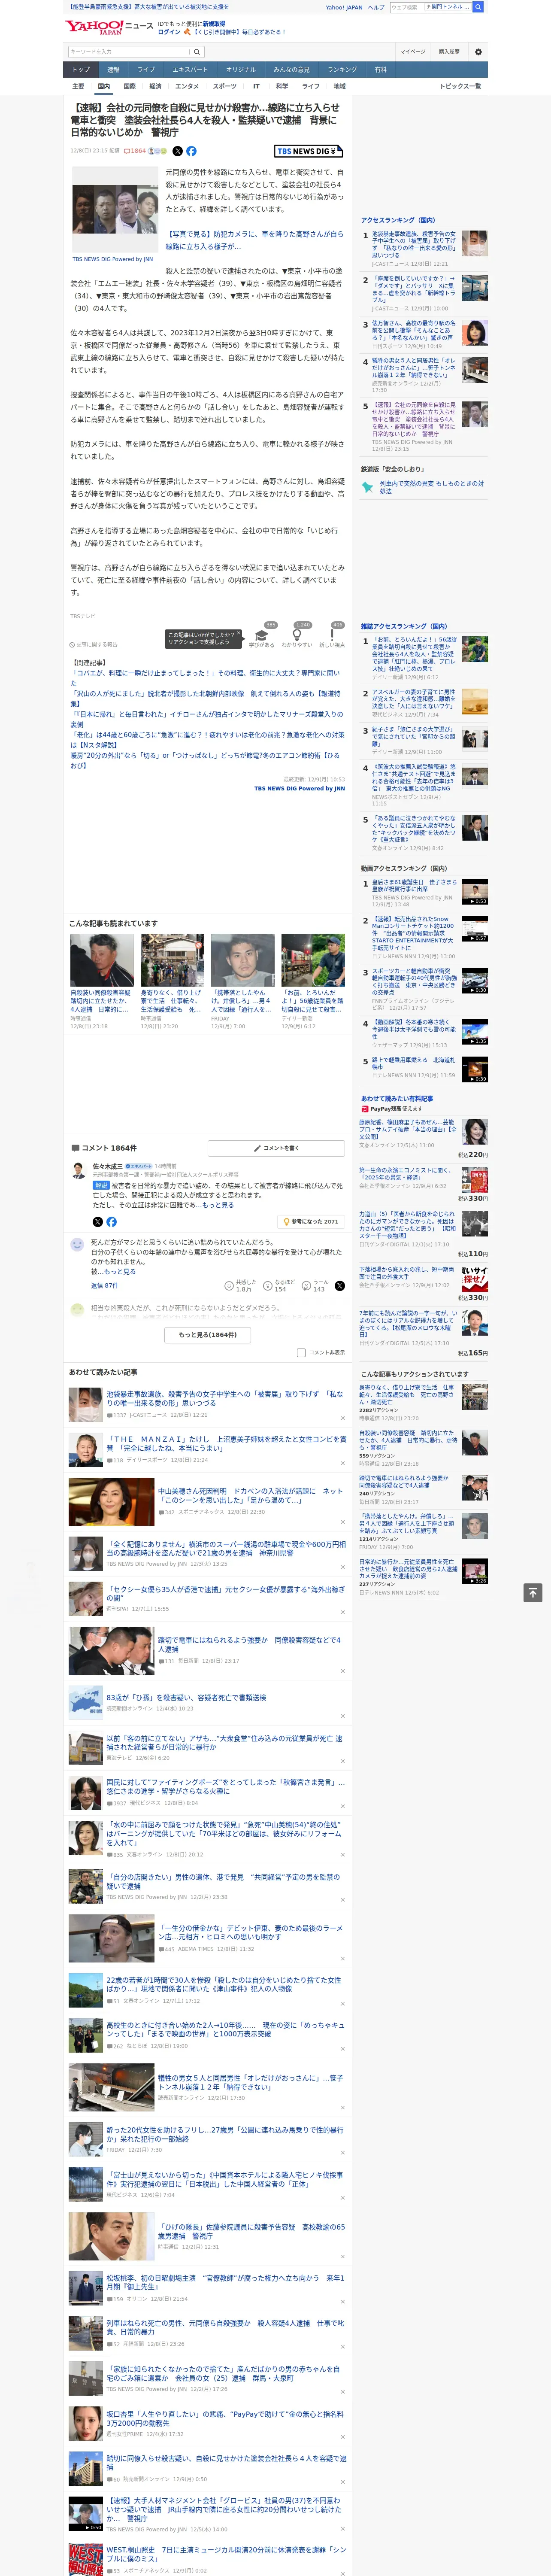Image resolution: width=551 pixels, height=2576 pixels.
Task: Open related link about コバエが料理に
Action: 205,678
